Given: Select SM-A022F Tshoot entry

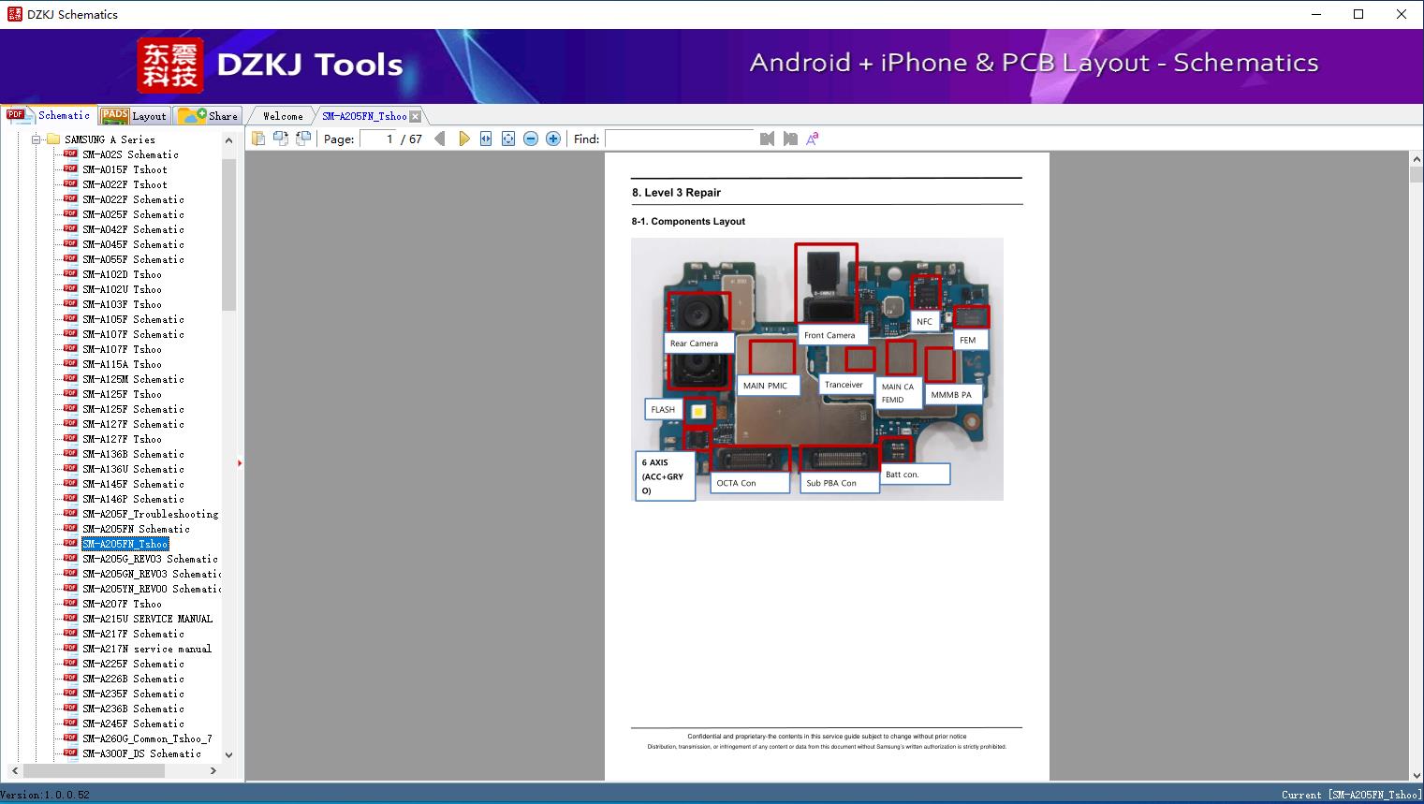Looking at the screenshot, I should point(125,184).
